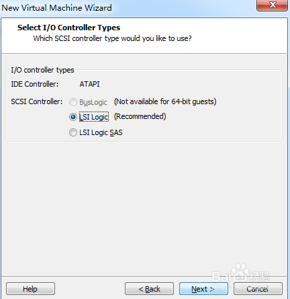The image size is (290, 299).
Task: Open Help for the wizard
Action: [30, 289]
